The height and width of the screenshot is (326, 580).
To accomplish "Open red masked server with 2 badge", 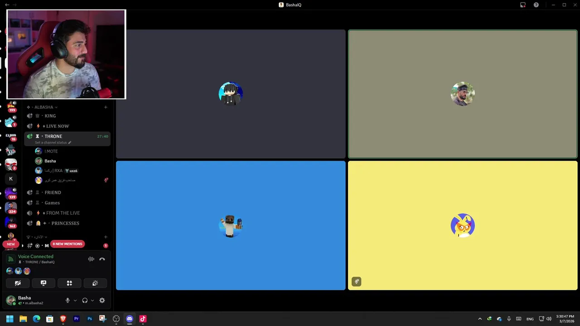I will click(11, 165).
